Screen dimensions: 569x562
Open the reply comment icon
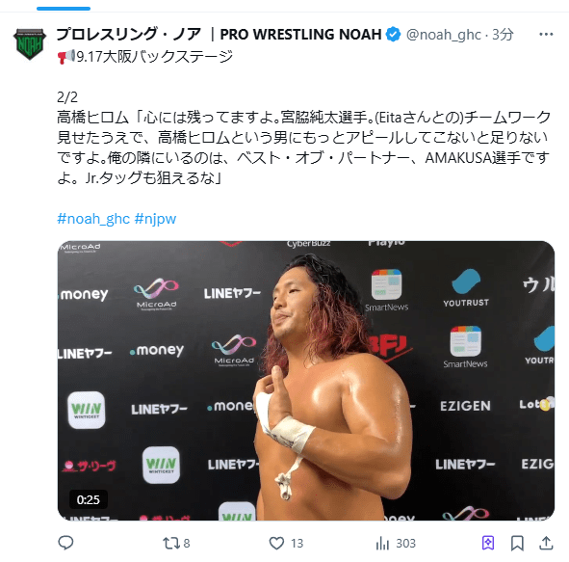pyautogui.click(x=65, y=543)
